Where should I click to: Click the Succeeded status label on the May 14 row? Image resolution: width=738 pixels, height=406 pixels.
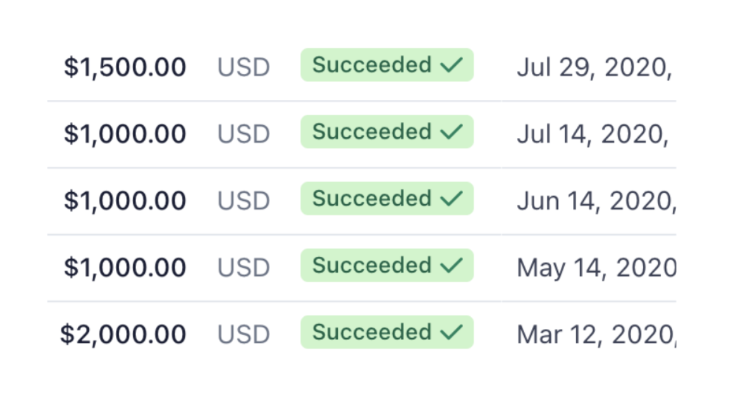[372, 265]
